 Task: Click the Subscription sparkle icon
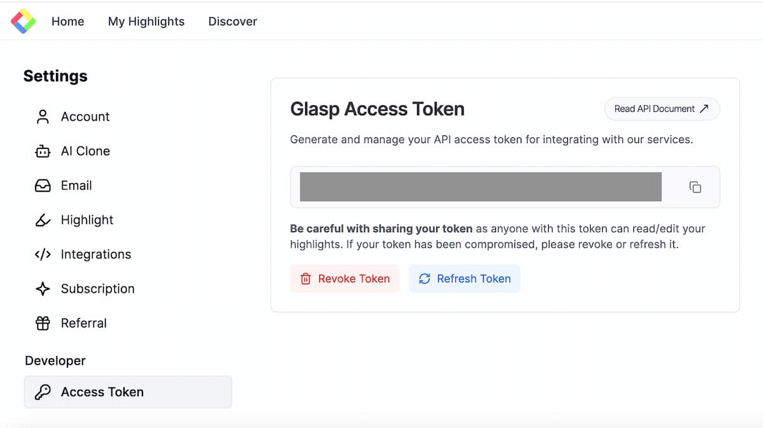(43, 288)
